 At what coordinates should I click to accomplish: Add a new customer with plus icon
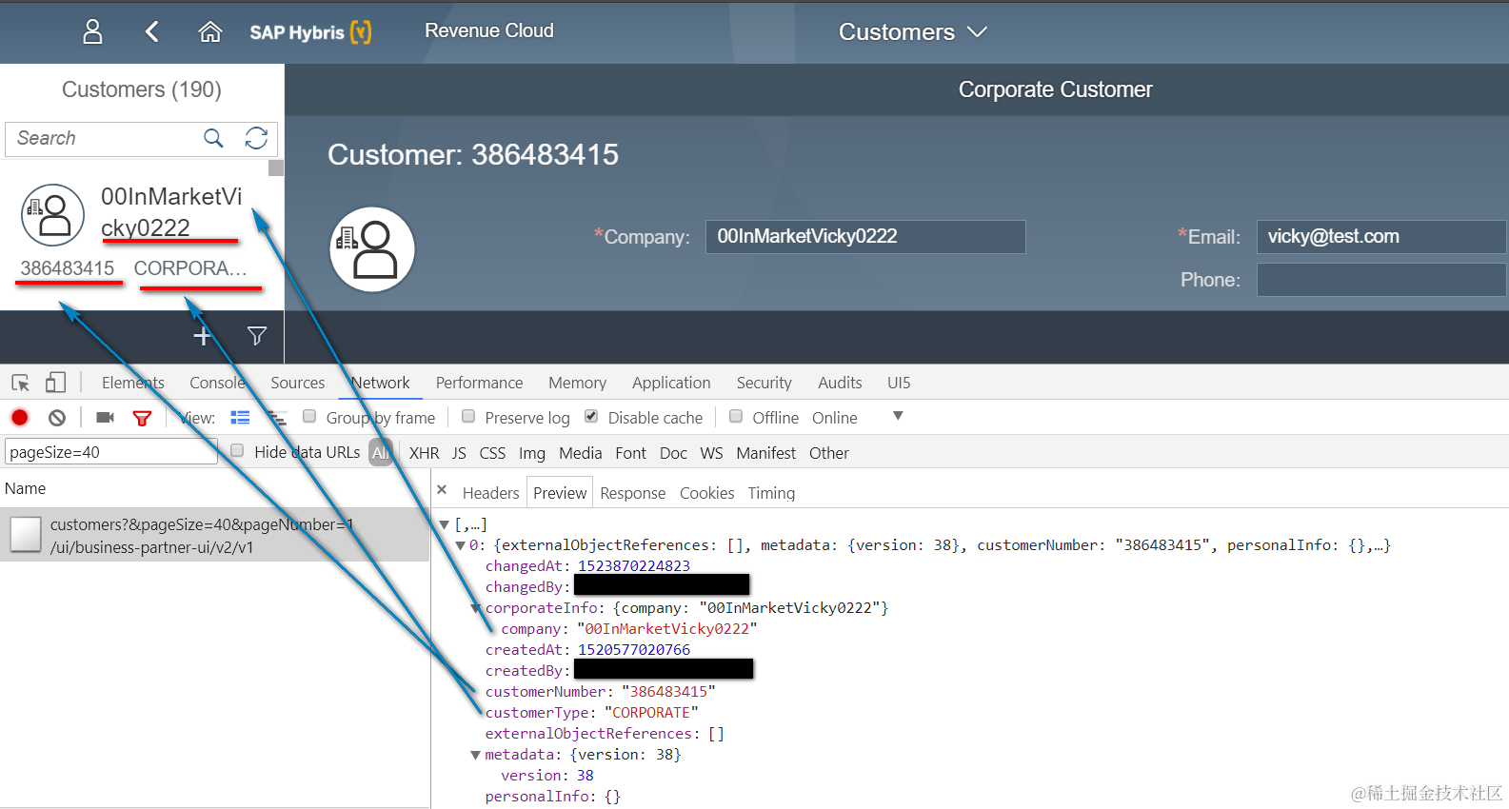pyautogui.click(x=202, y=336)
